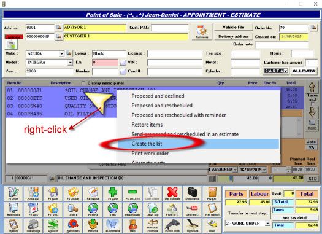
Task: Click the pink Km input field
Action: pos(105,62)
